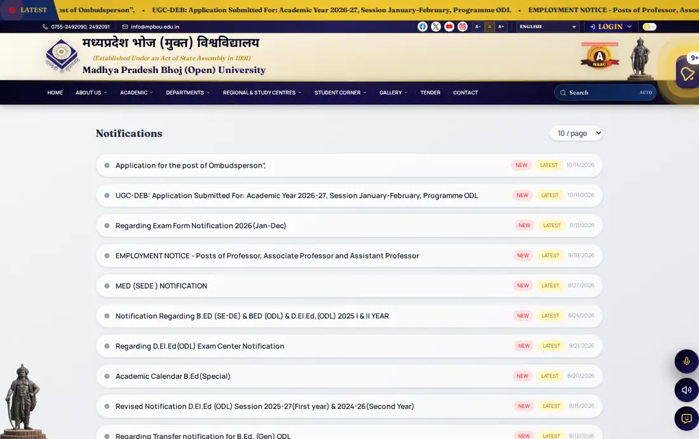The width and height of the screenshot is (699, 439).
Task: Open Regarding Transfer notification for B.Ed. (Gen) ODL
Action: [x=349, y=433]
